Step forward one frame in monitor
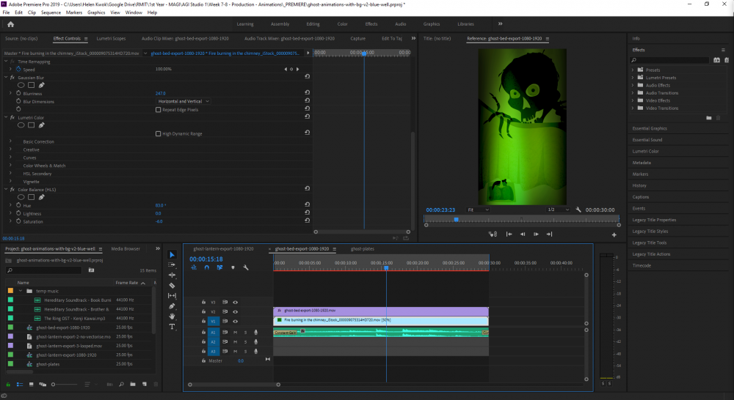 [x=536, y=234]
